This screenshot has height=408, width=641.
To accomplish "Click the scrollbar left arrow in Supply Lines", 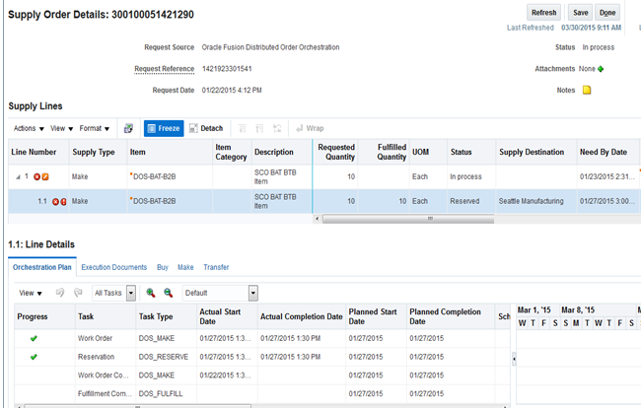I will click(318, 219).
